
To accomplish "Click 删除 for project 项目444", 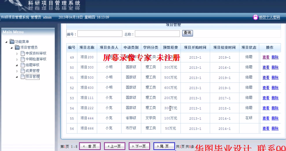I will pyautogui.click(x=275, y=118).
